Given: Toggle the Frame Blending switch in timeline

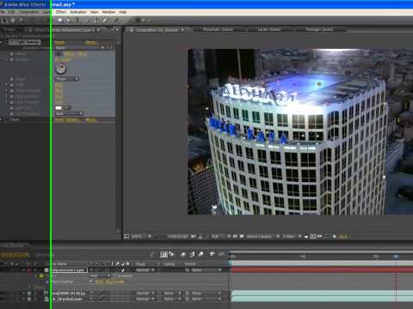Looking at the screenshot, I should 193,254.
